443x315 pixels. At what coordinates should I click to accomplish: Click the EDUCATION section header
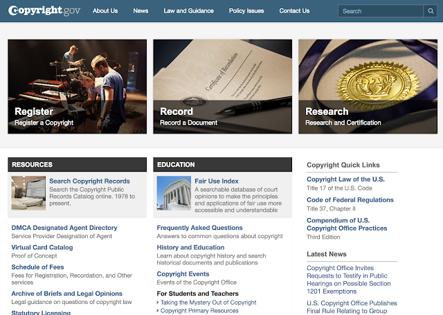point(223,164)
